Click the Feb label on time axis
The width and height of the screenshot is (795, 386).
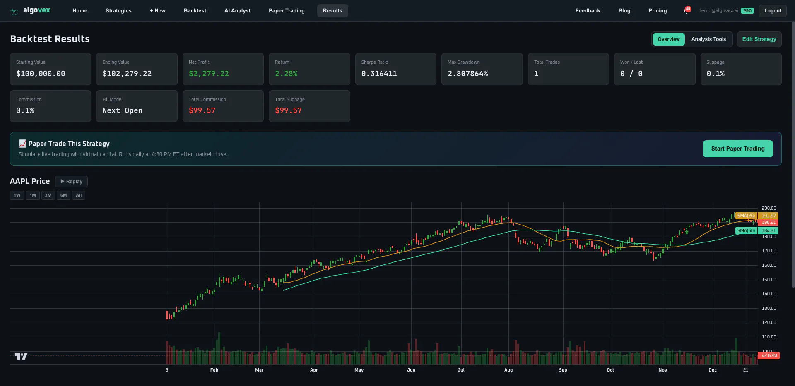214,370
